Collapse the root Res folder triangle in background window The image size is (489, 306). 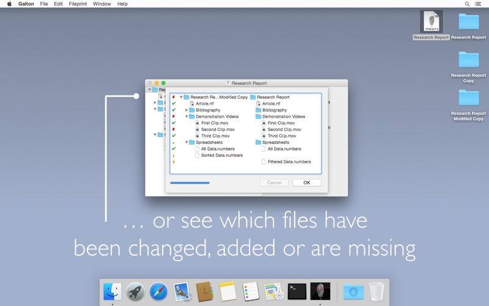149,89
